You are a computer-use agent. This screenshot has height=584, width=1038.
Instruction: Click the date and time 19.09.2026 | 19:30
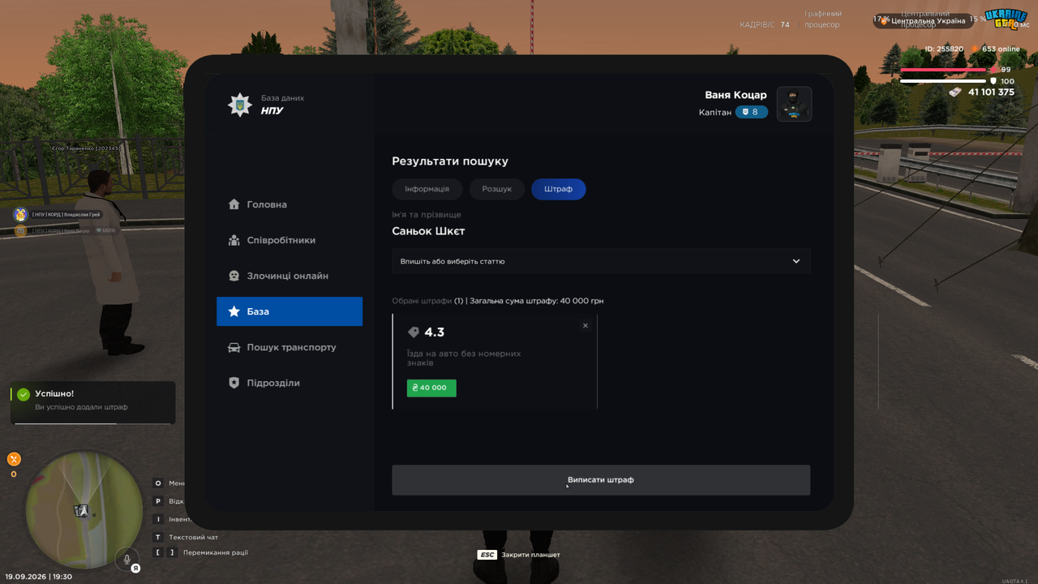coord(39,577)
